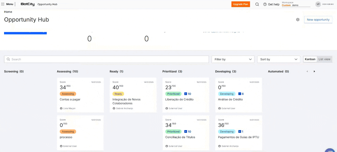This screenshot has height=152, width=337.
Task: Click the chat widget bubble icon
Action: [x=330, y=150]
